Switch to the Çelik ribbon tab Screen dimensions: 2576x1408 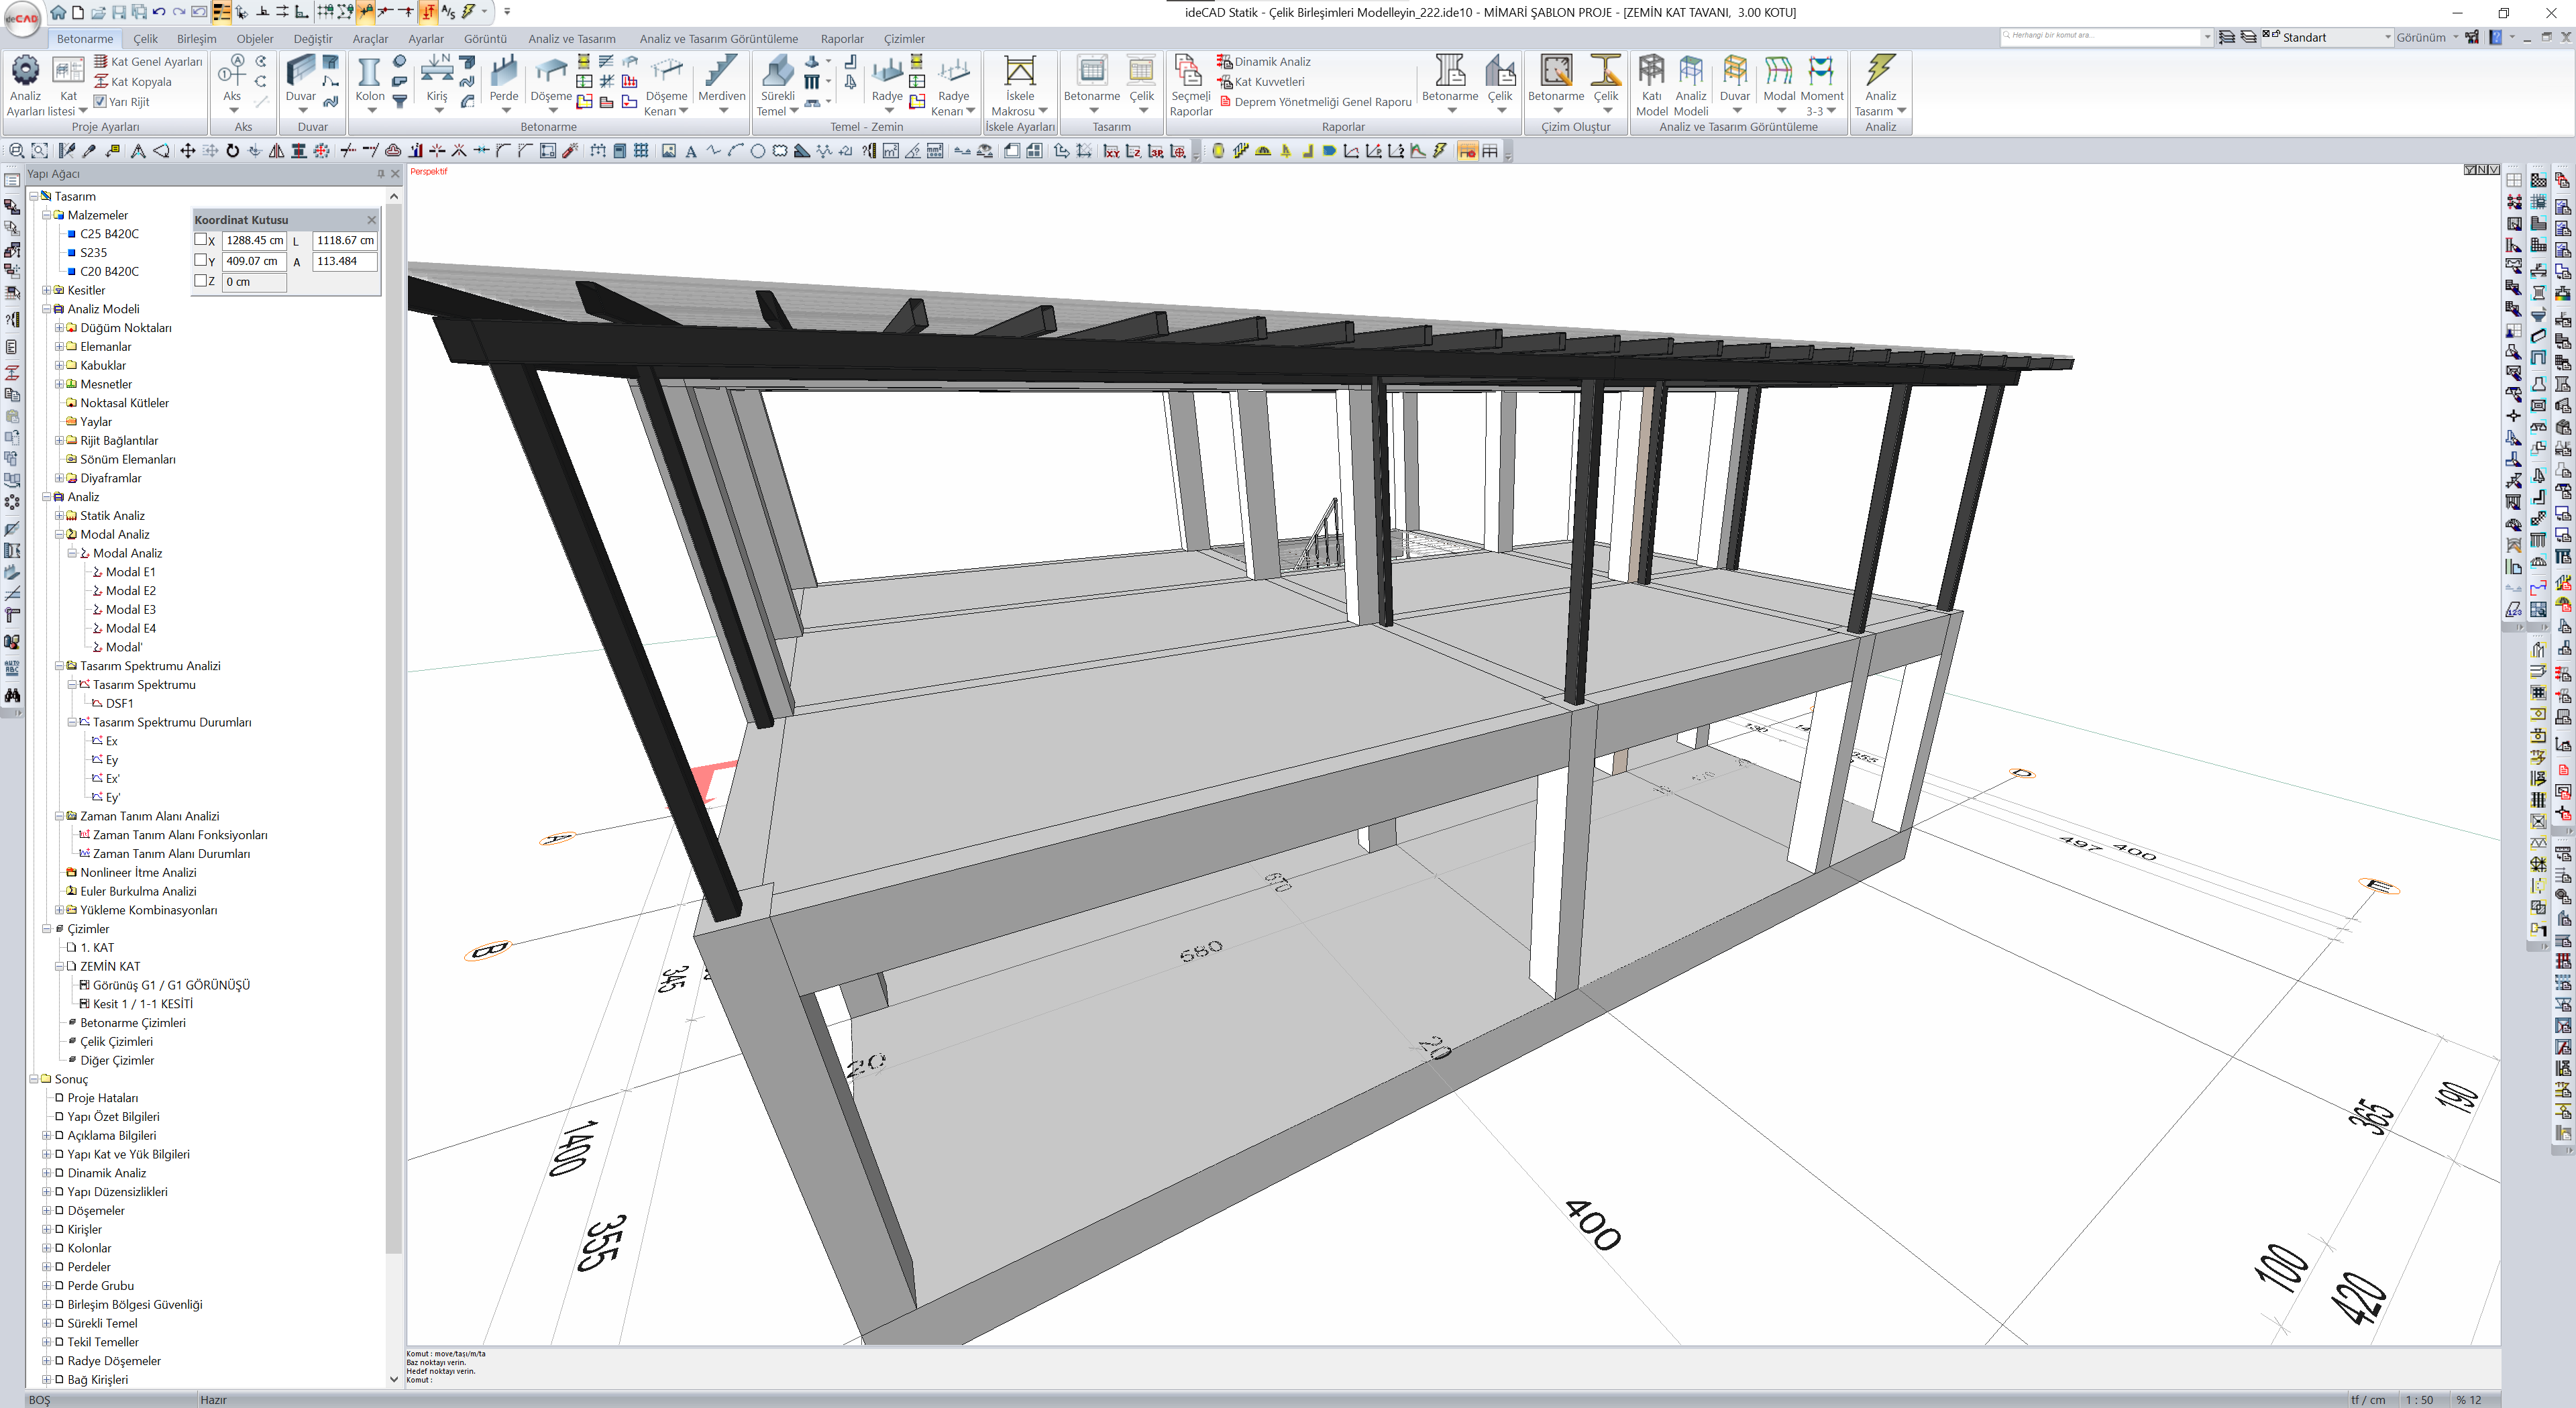pyautogui.click(x=145, y=39)
